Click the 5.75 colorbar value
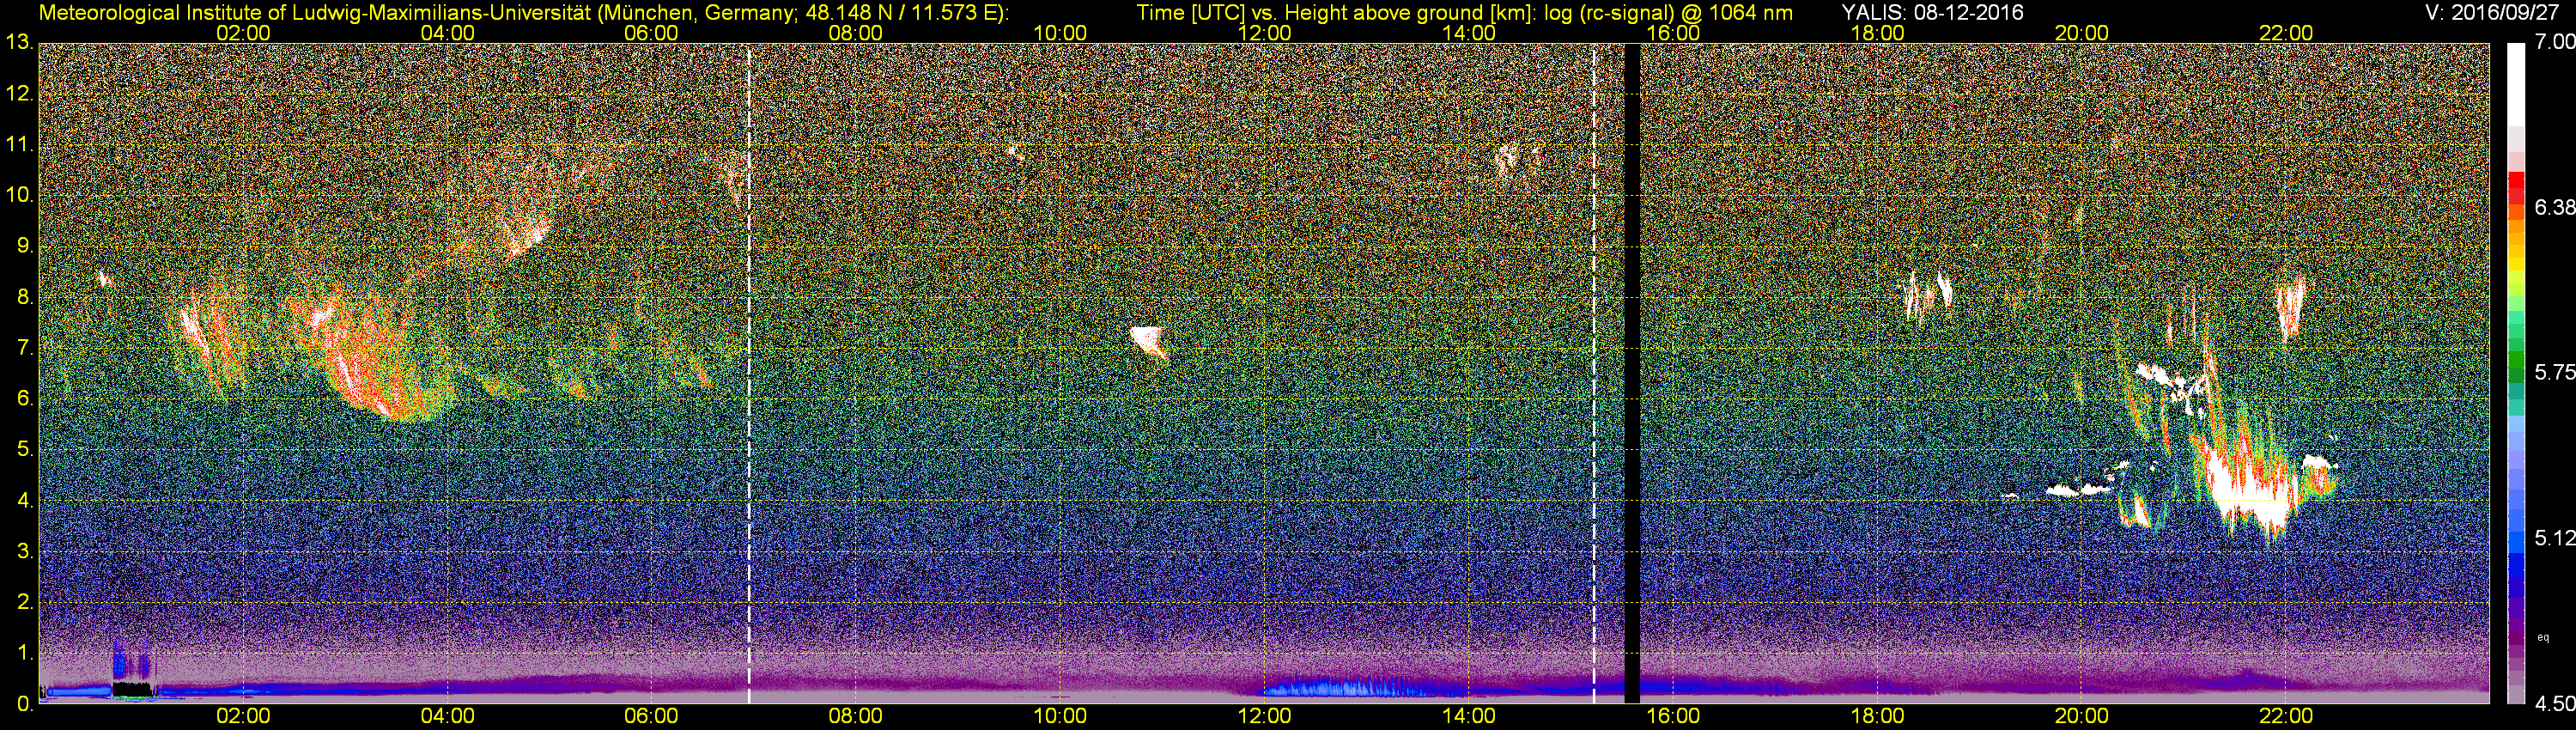This screenshot has width=2576, height=730. point(2554,372)
